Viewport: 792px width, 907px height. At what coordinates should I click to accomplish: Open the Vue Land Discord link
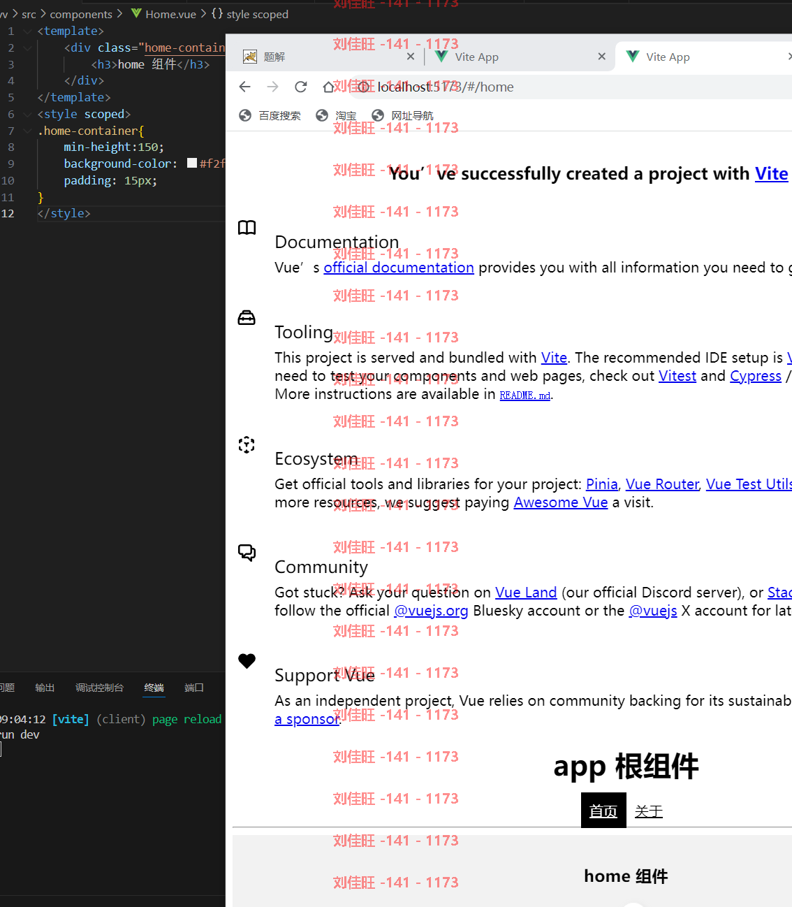tap(526, 593)
